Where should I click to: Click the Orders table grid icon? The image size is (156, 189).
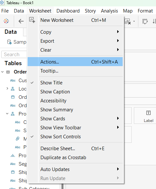8,72
